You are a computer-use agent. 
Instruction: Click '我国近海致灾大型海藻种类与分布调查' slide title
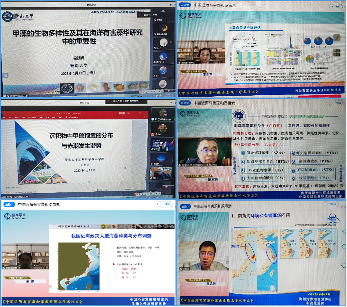click(111, 236)
